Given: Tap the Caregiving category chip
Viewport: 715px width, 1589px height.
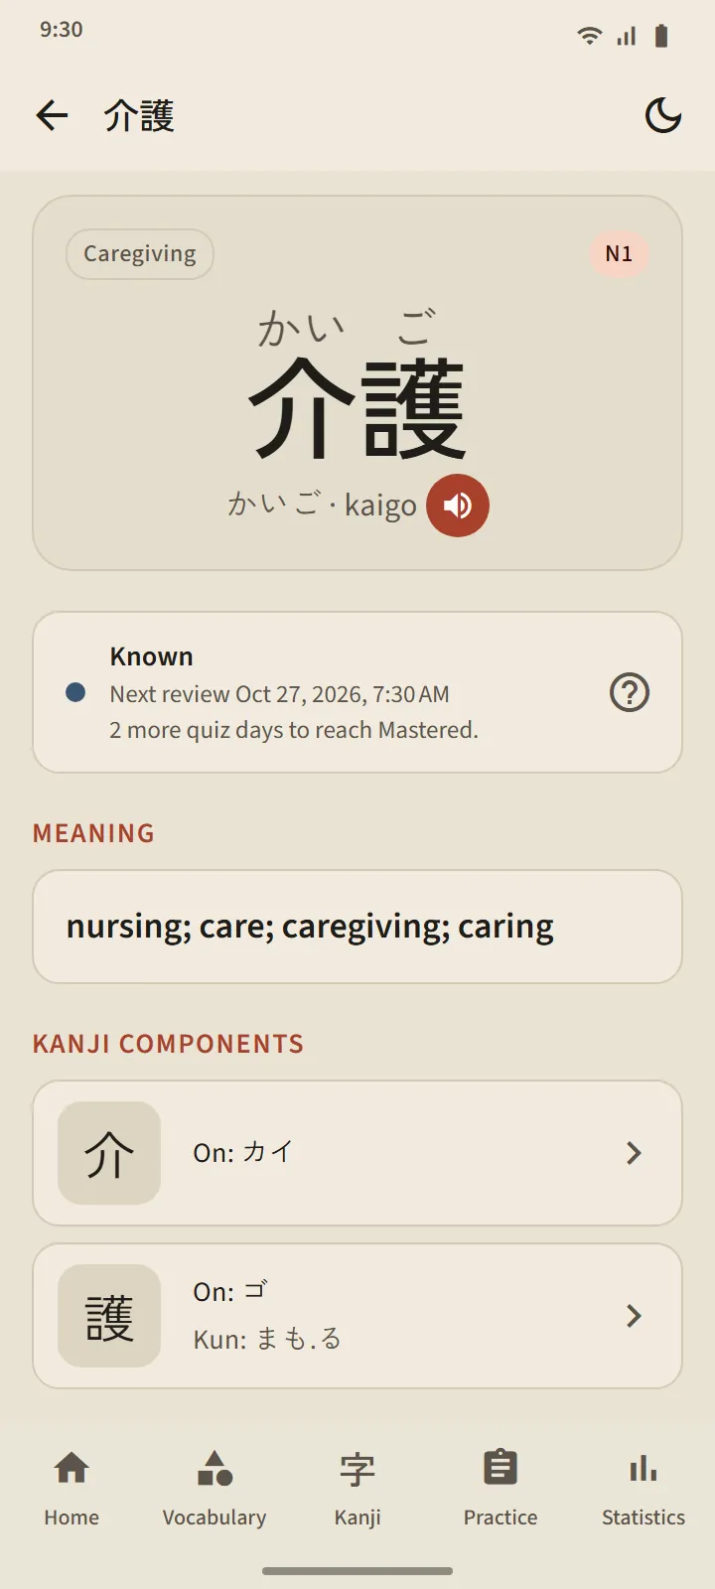Looking at the screenshot, I should 140,254.
